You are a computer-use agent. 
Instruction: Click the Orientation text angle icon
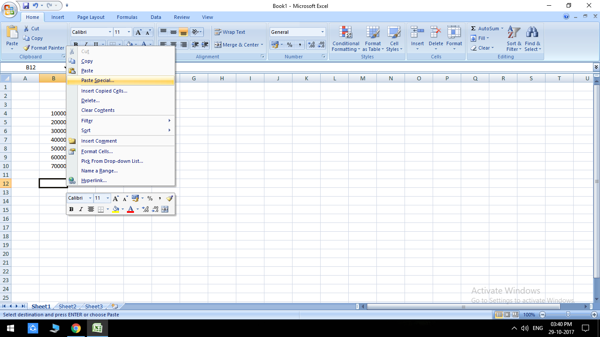tap(197, 32)
